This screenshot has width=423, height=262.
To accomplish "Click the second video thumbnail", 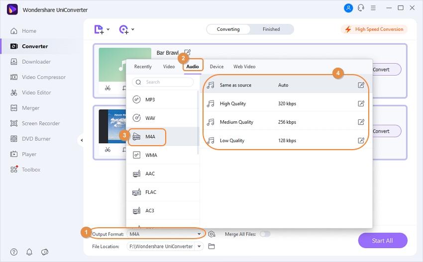I will coord(112,126).
